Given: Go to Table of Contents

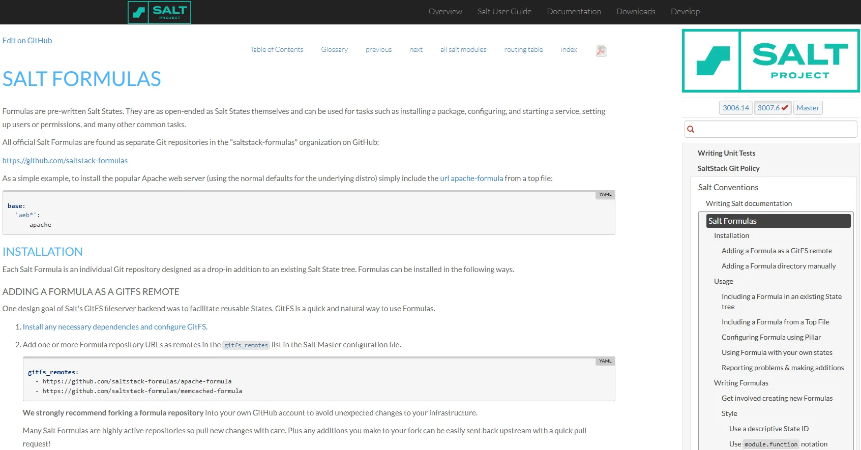Looking at the screenshot, I should pyautogui.click(x=277, y=50).
